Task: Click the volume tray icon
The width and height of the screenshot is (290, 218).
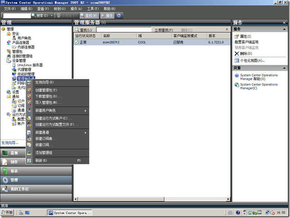Action: click(x=272, y=213)
